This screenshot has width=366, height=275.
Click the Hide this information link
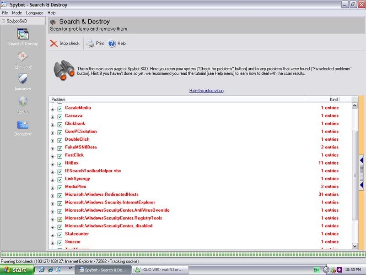pyautogui.click(x=206, y=91)
